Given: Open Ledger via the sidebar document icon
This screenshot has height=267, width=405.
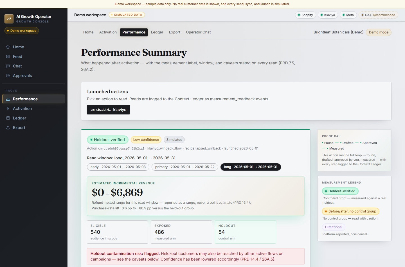Looking at the screenshot, I should coord(8,118).
